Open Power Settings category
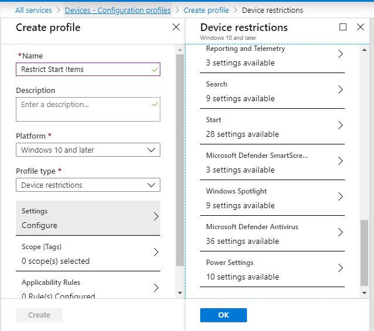374x331 pixels. click(x=272, y=270)
